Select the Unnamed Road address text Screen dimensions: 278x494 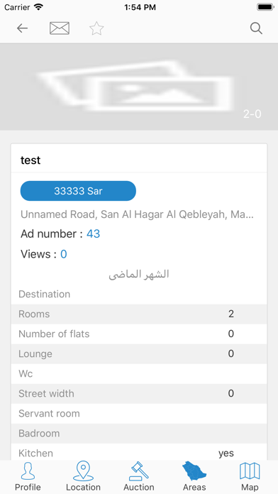[x=137, y=214]
